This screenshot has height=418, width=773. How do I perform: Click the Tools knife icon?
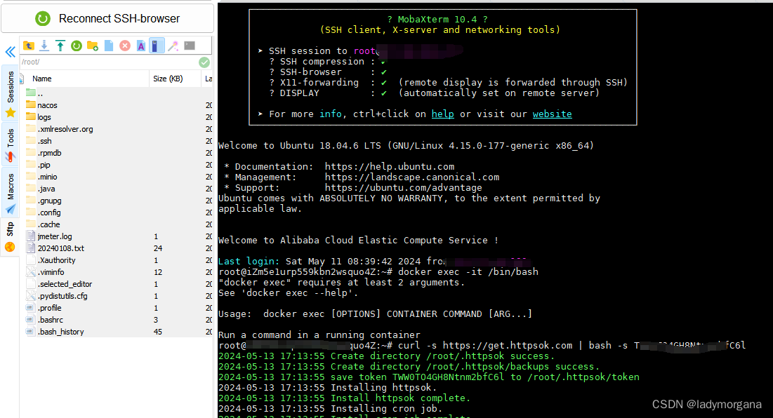(x=10, y=157)
